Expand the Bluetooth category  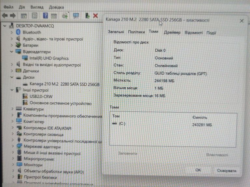coord(11,32)
